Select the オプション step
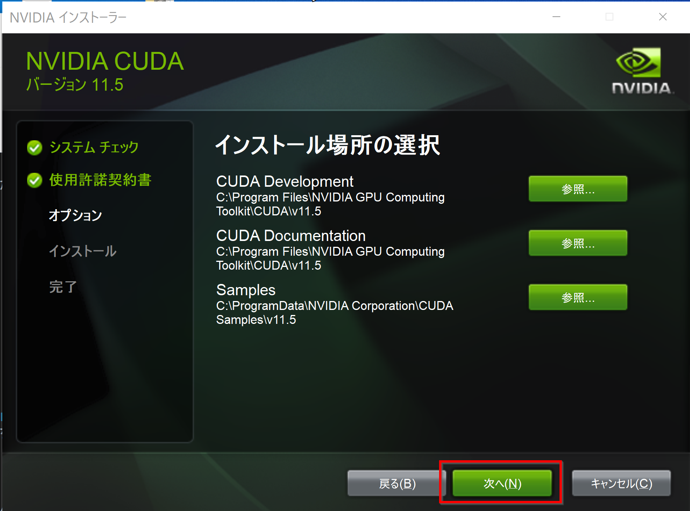This screenshot has width=690, height=511. tap(76, 215)
